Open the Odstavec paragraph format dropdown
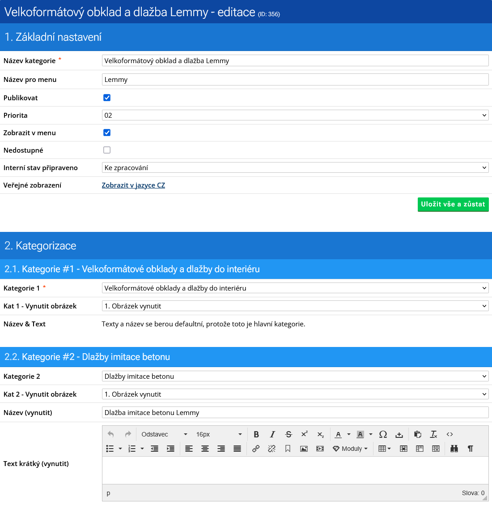 164,434
